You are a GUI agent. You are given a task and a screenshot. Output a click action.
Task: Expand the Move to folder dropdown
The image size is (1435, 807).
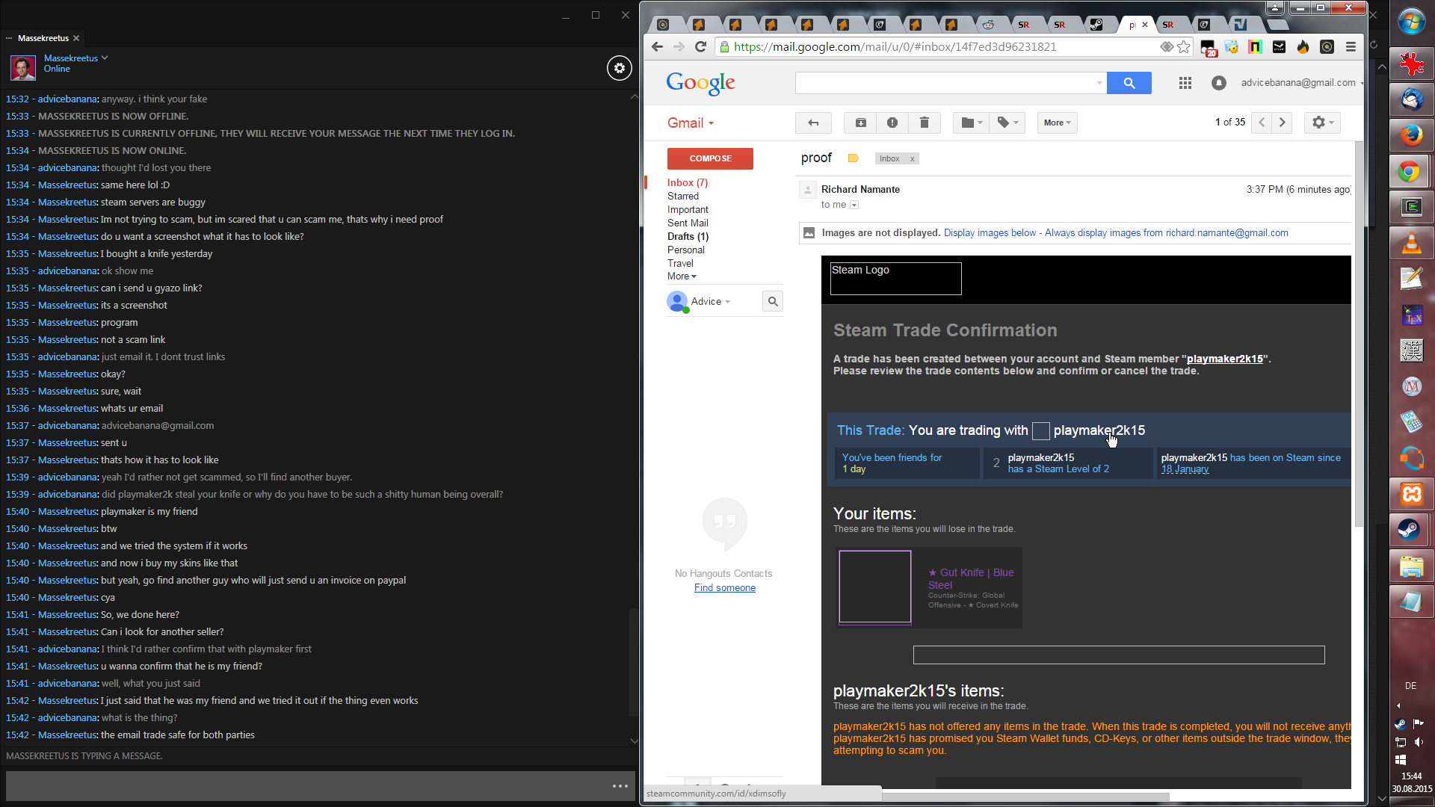click(x=971, y=123)
